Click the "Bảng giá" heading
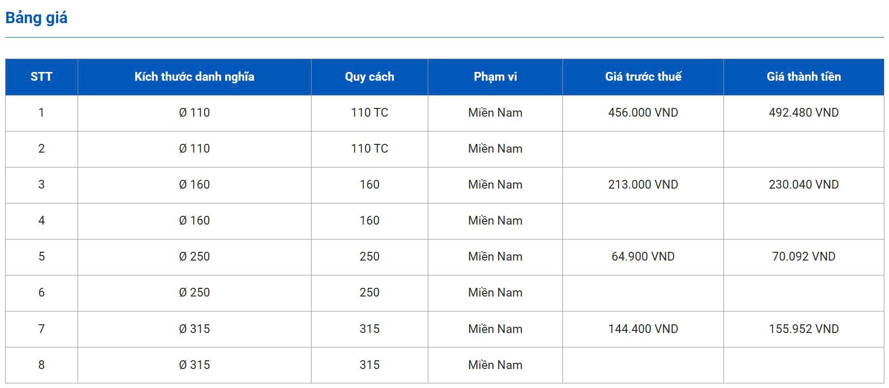The width and height of the screenshot is (889, 388). click(x=37, y=18)
